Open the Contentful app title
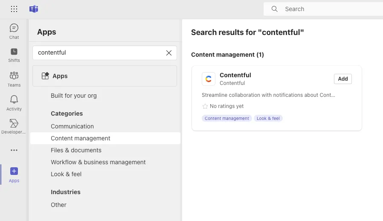This screenshot has height=221, width=383. [x=235, y=75]
